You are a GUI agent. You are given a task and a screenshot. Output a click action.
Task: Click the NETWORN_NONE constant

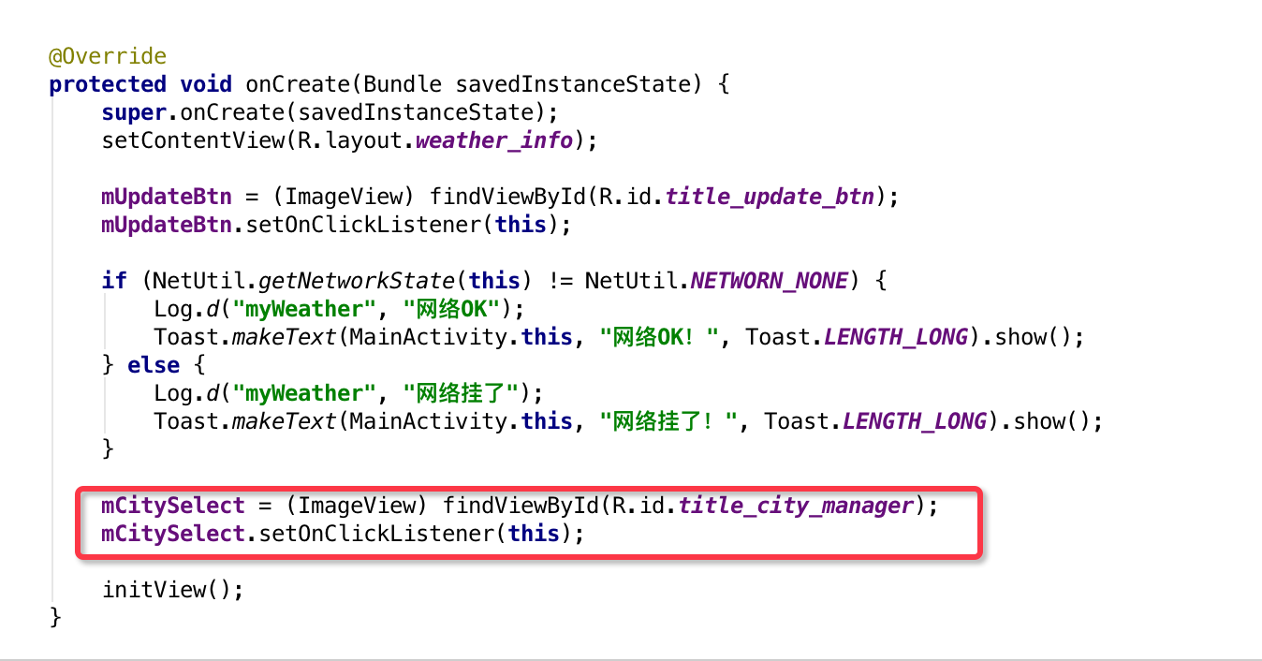[768, 281]
